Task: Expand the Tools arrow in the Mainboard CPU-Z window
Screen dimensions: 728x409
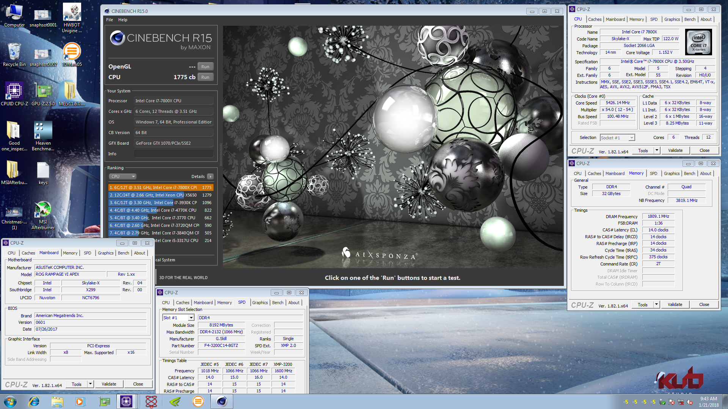Action: (x=91, y=384)
